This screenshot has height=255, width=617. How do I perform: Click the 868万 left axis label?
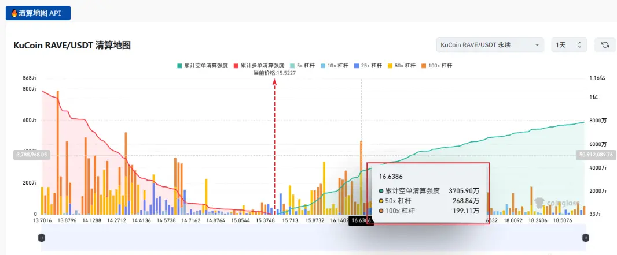click(30, 78)
